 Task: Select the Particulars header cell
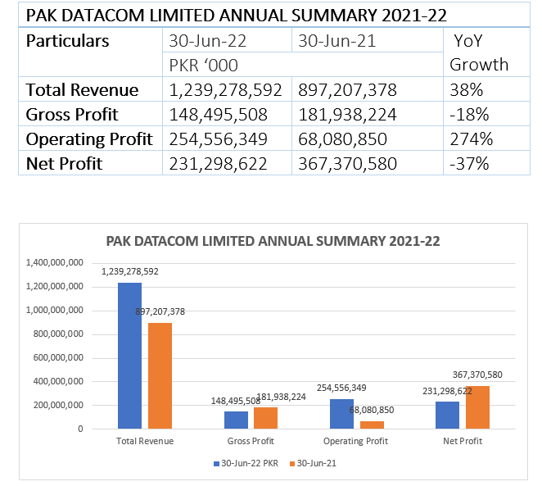(90, 52)
